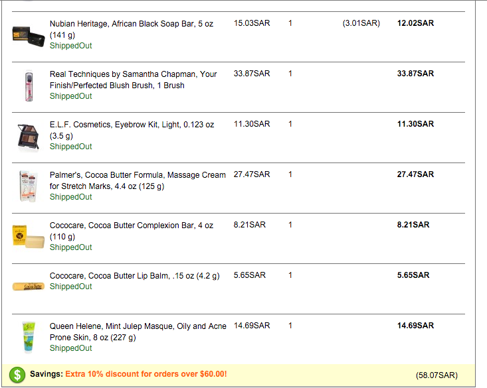Click the 58.07SAR savings amount
Screen dimensions: 487x388
click(x=437, y=375)
